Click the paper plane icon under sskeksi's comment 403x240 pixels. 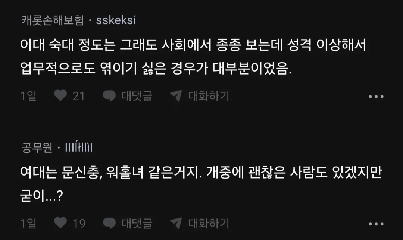tap(176, 96)
